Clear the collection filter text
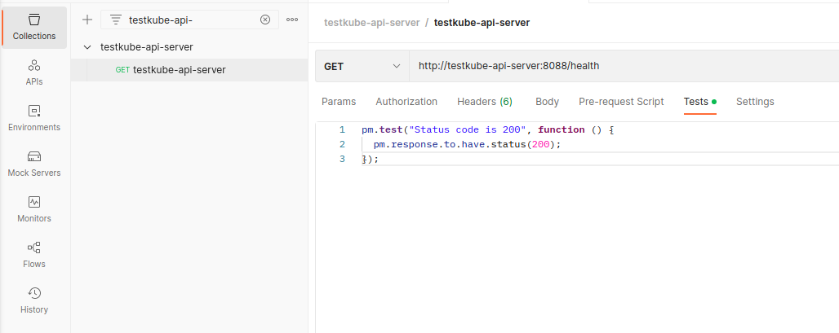 265,20
